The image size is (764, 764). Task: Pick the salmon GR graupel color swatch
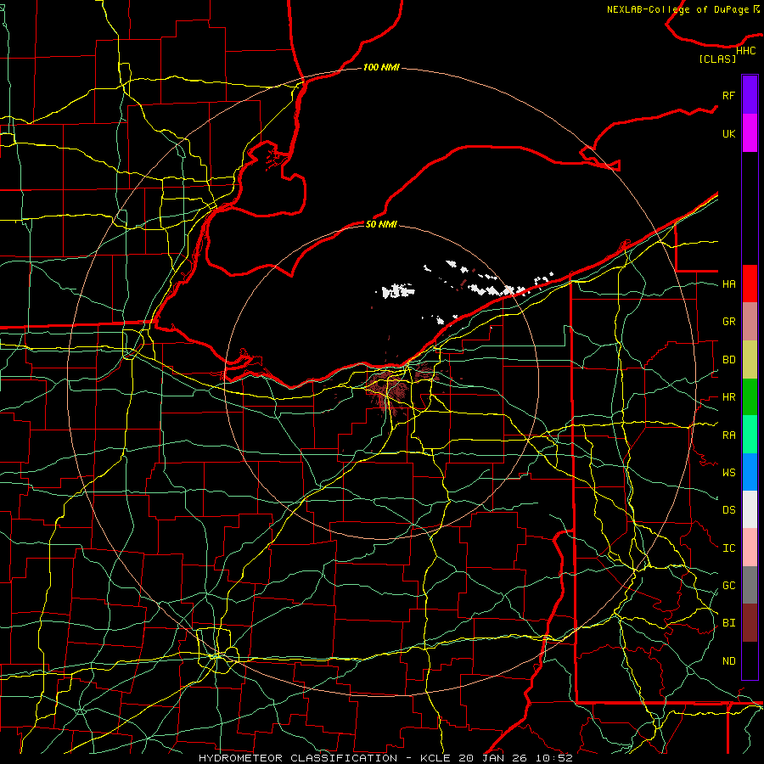750,322
